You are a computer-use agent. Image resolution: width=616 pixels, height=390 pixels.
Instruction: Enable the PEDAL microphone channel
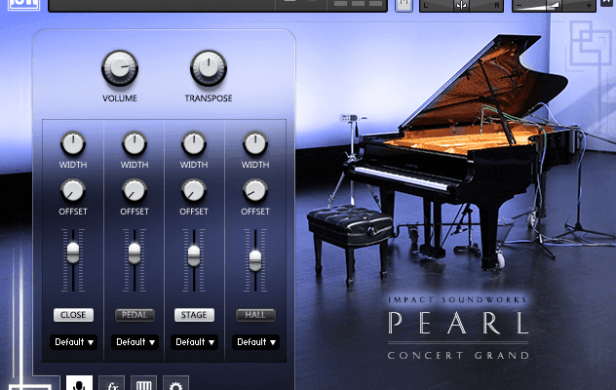click(x=134, y=315)
